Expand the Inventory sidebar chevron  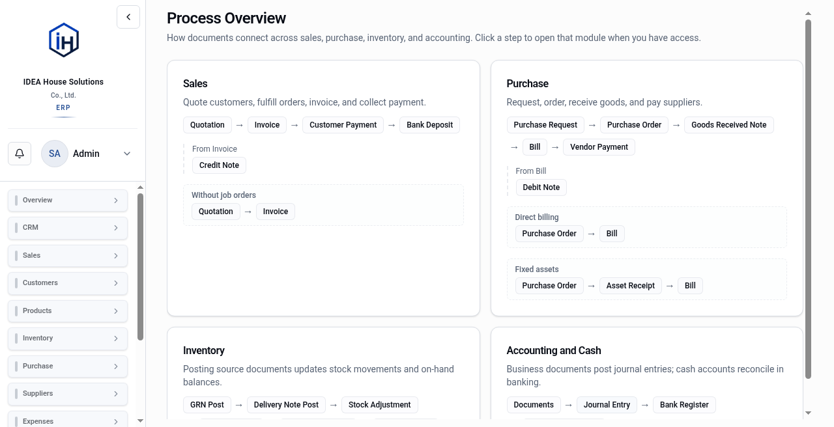point(116,338)
